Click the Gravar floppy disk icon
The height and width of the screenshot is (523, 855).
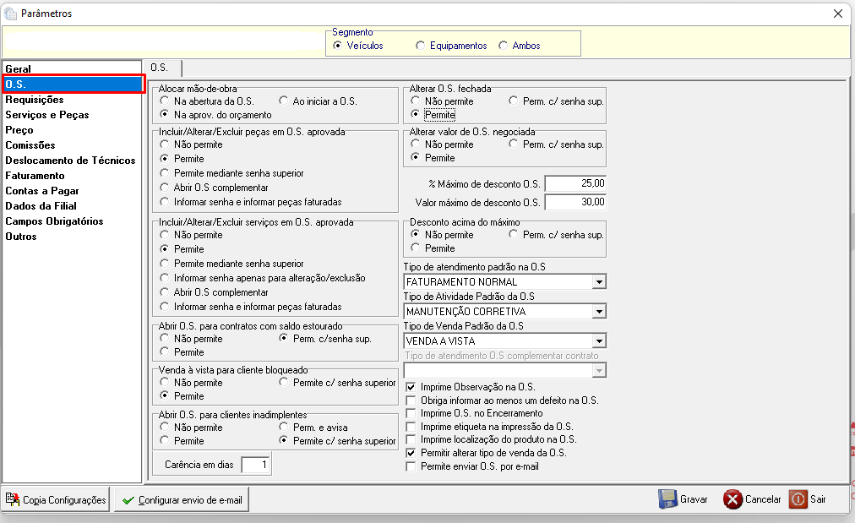(667, 499)
